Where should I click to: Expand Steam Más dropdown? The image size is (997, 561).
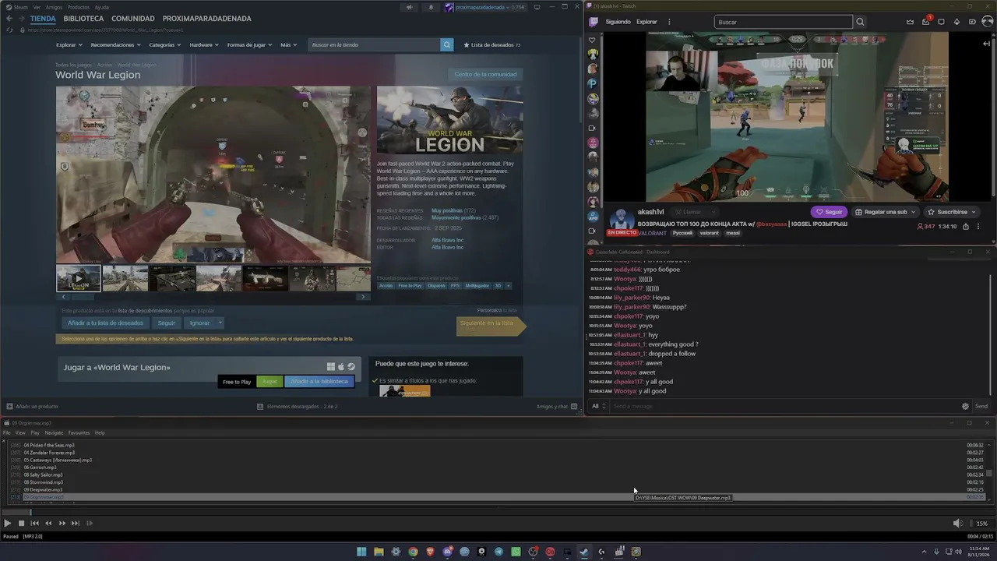289,45
